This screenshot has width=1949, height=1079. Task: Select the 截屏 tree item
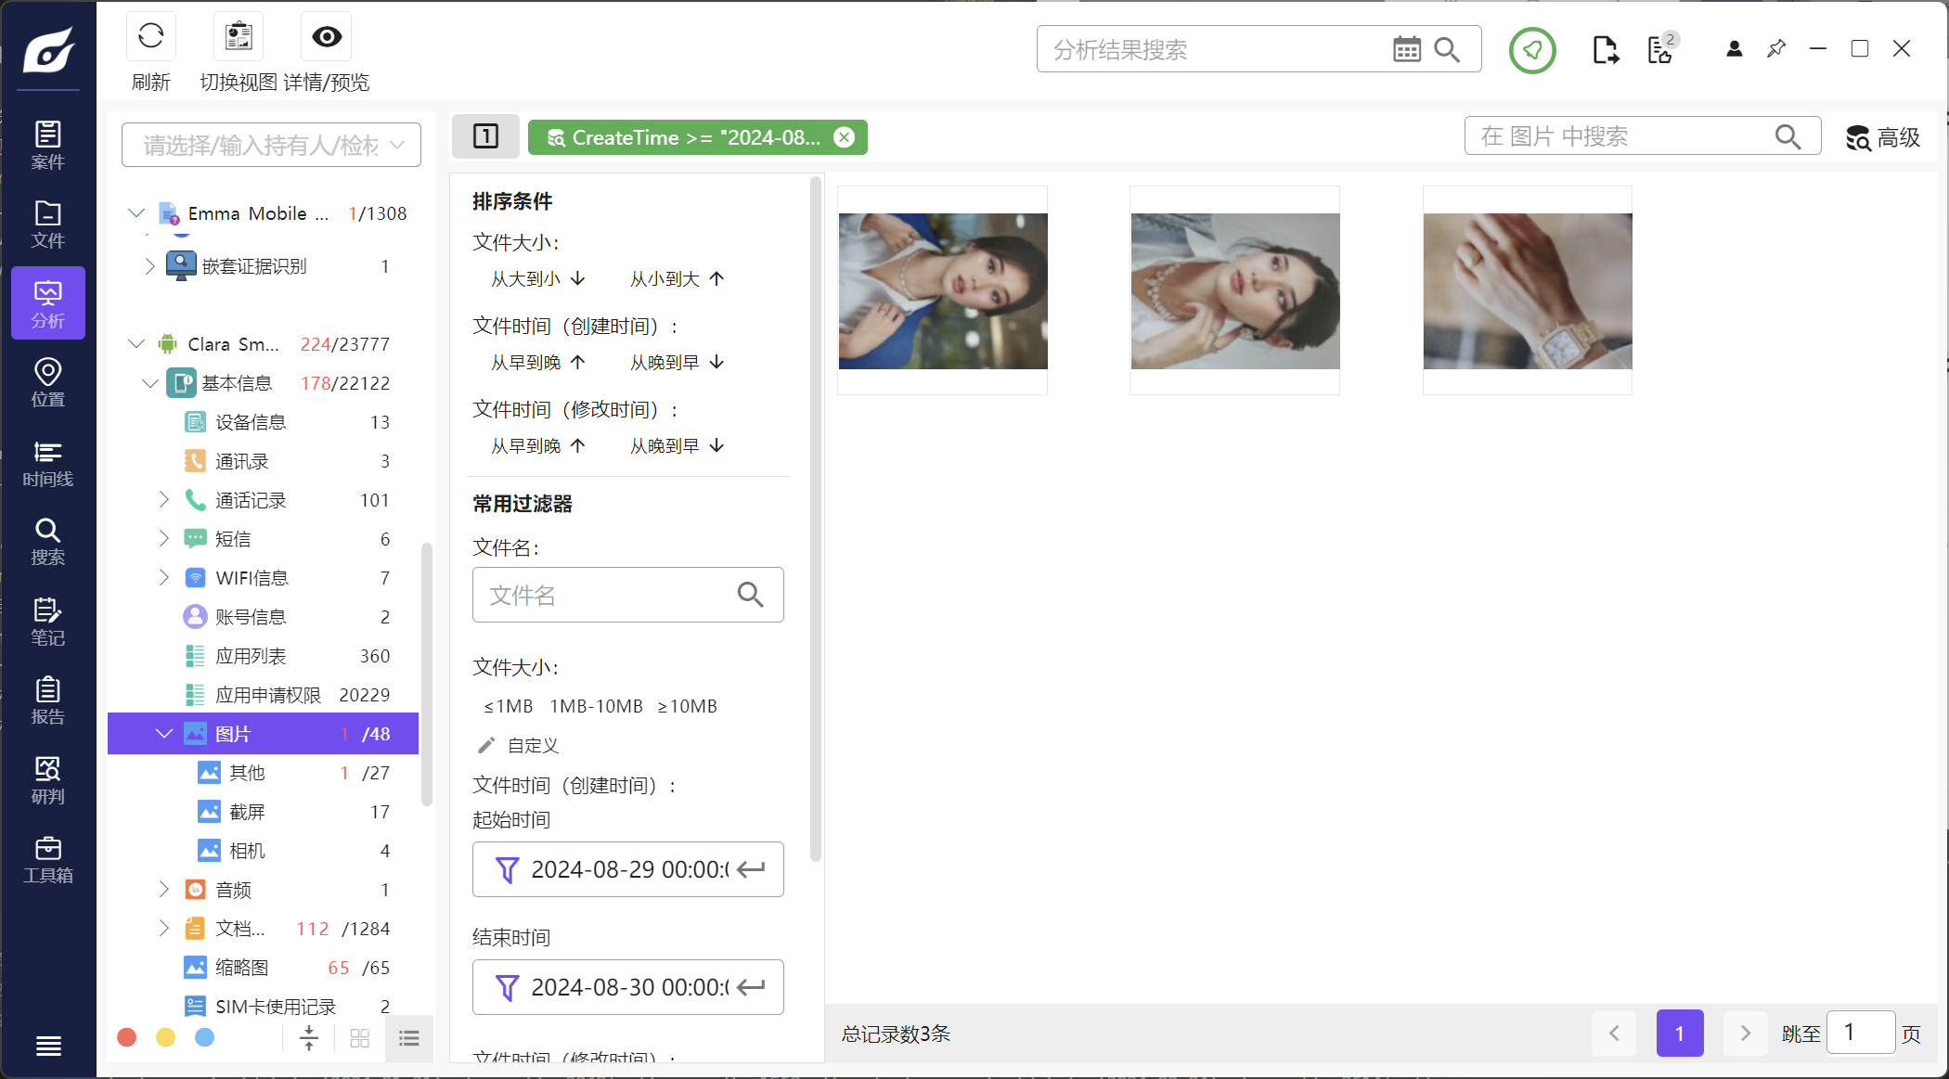pos(247,812)
